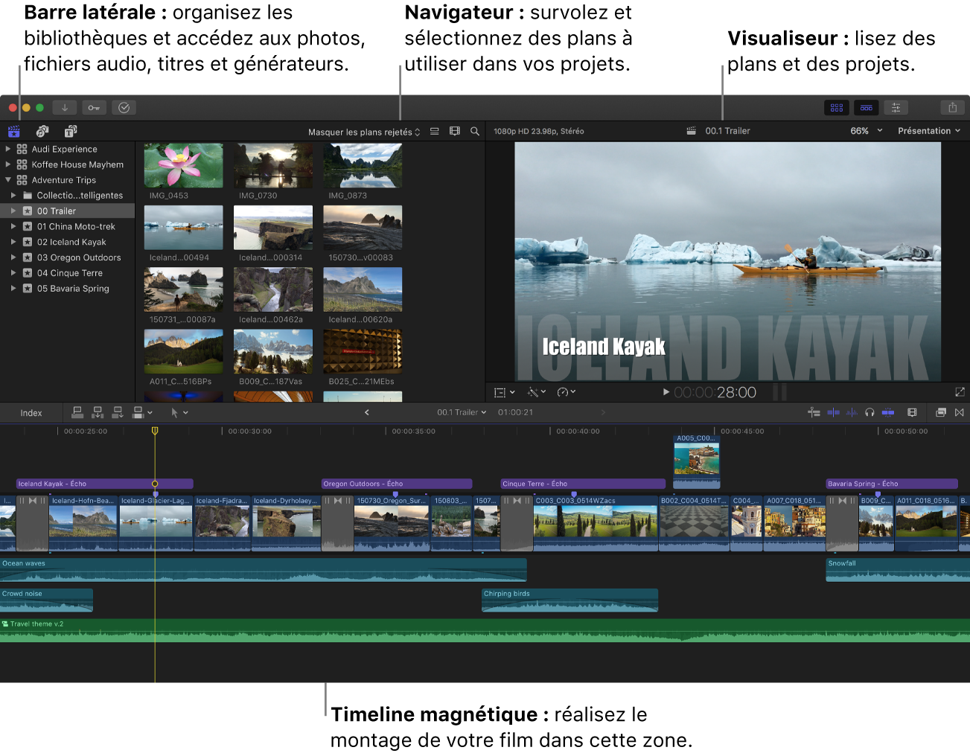Click the project clapper icon above viewer

tap(692, 131)
